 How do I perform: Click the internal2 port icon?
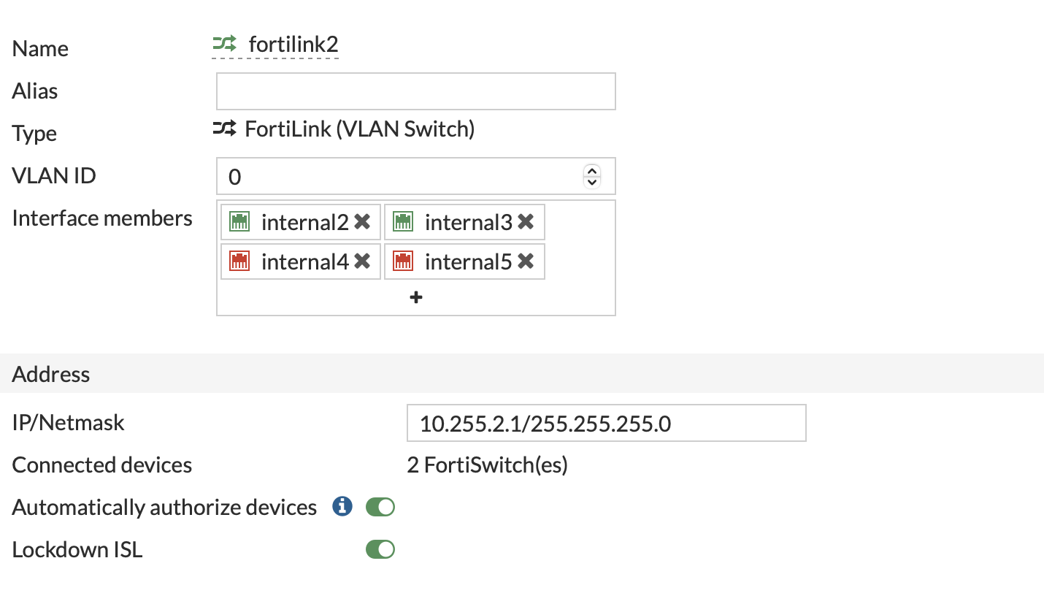click(x=239, y=222)
